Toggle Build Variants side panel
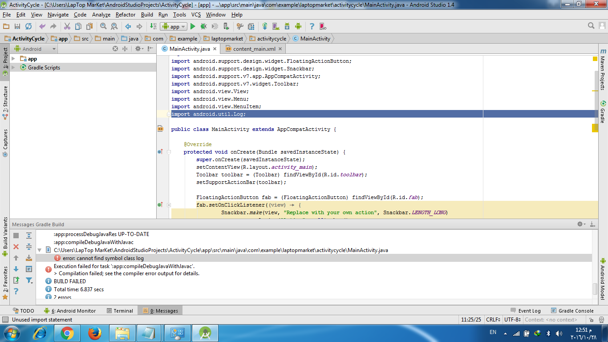 point(5,237)
